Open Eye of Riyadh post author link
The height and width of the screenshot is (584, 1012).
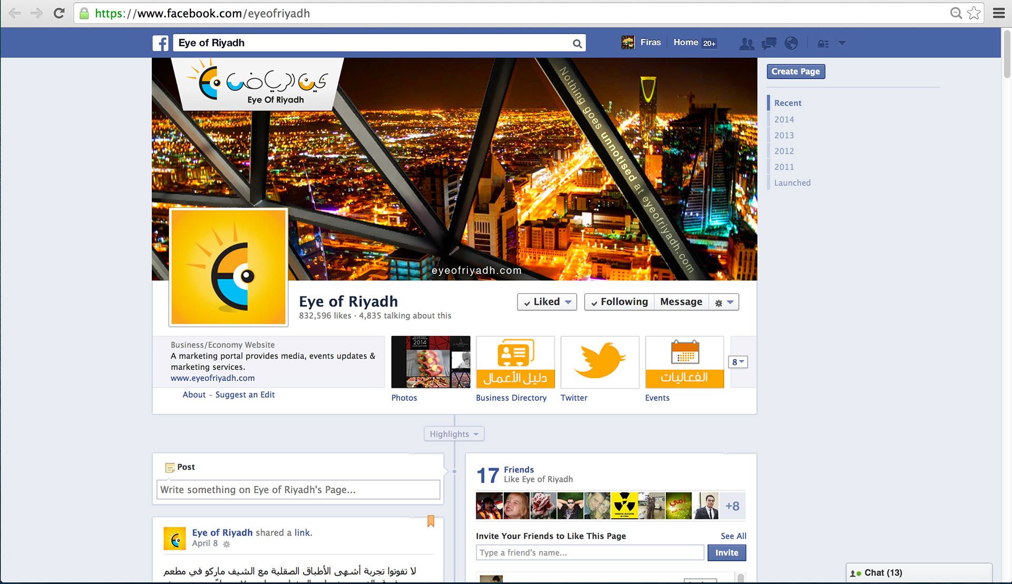(x=222, y=532)
